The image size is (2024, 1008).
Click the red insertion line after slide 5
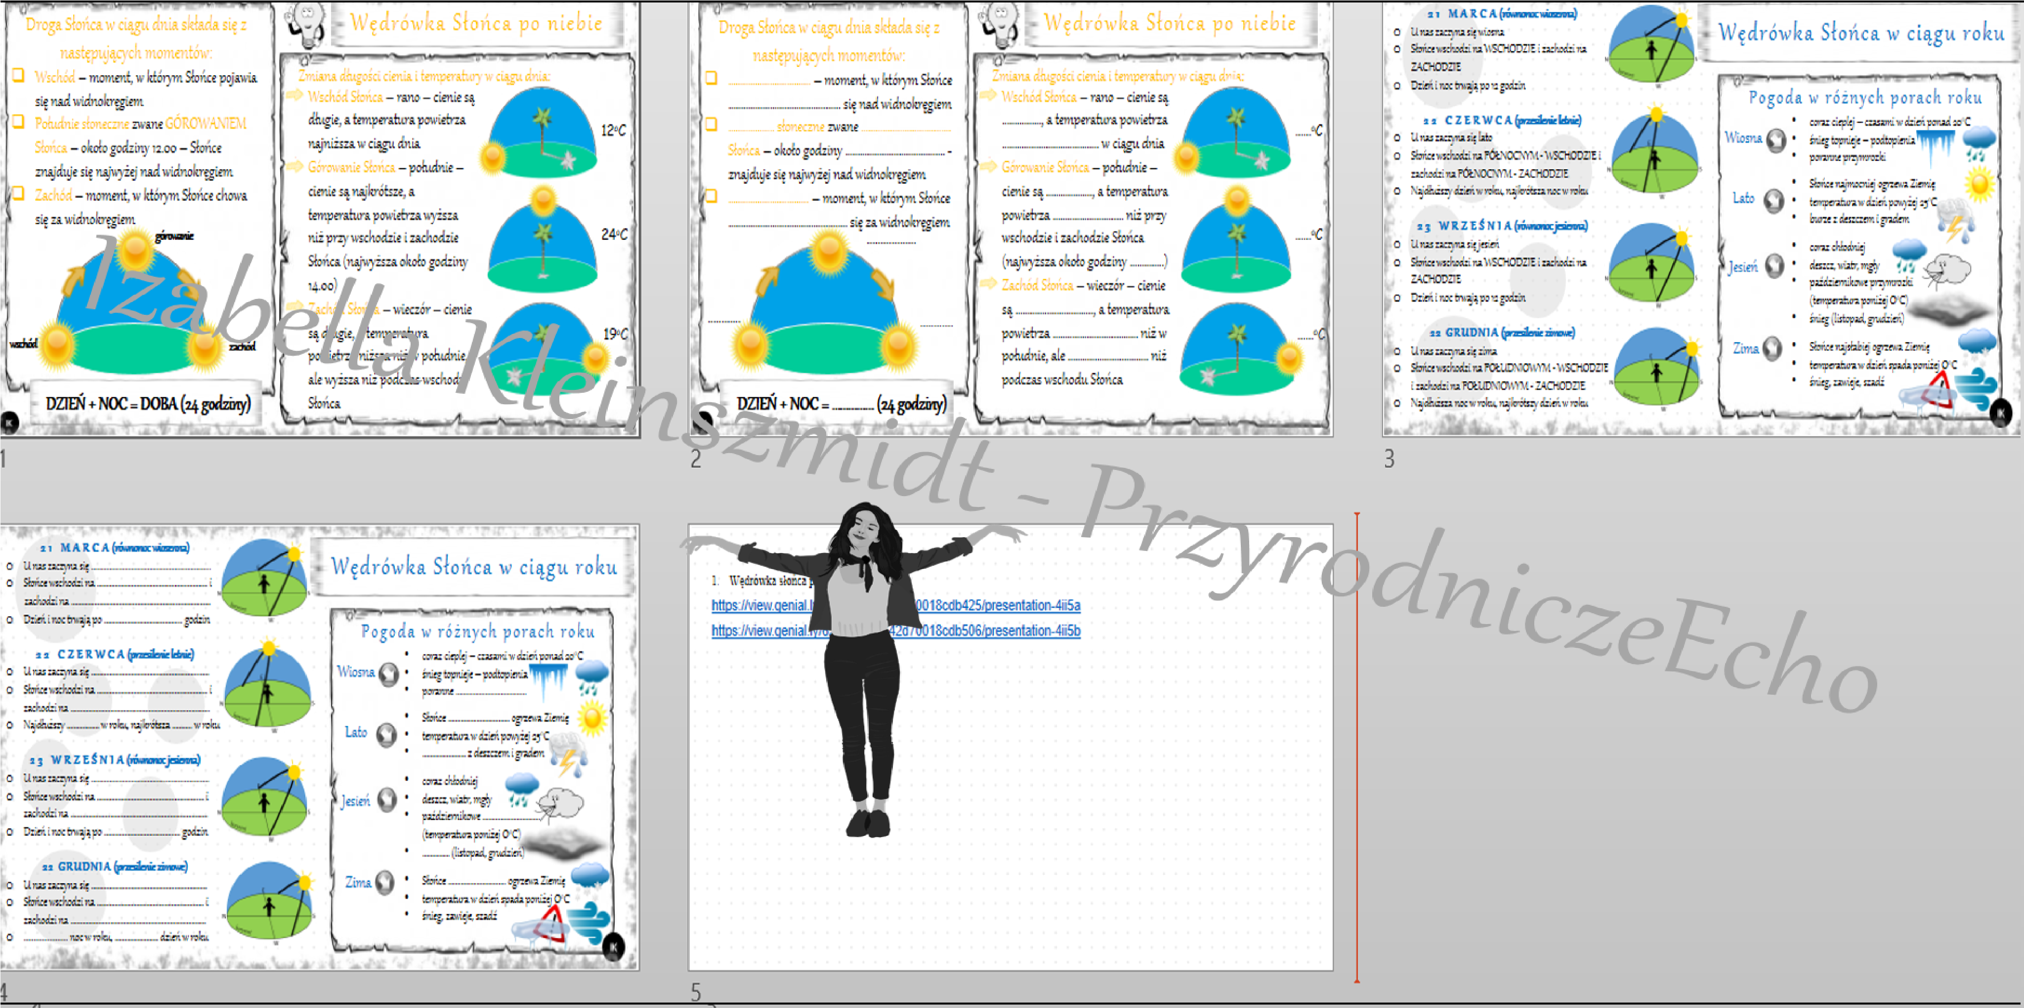coord(1357,747)
